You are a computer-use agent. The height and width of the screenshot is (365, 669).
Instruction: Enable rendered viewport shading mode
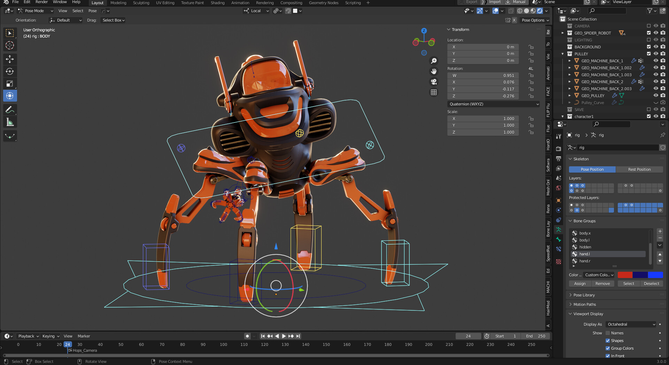540,11
